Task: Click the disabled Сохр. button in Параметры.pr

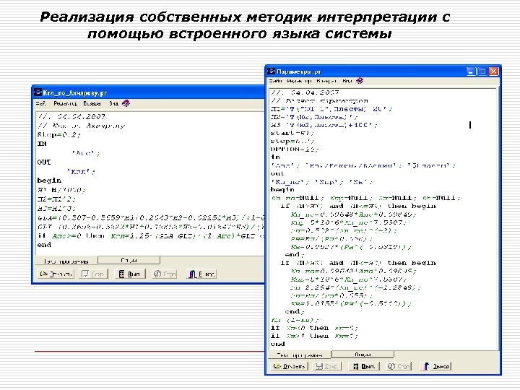Action: click(x=326, y=366)
